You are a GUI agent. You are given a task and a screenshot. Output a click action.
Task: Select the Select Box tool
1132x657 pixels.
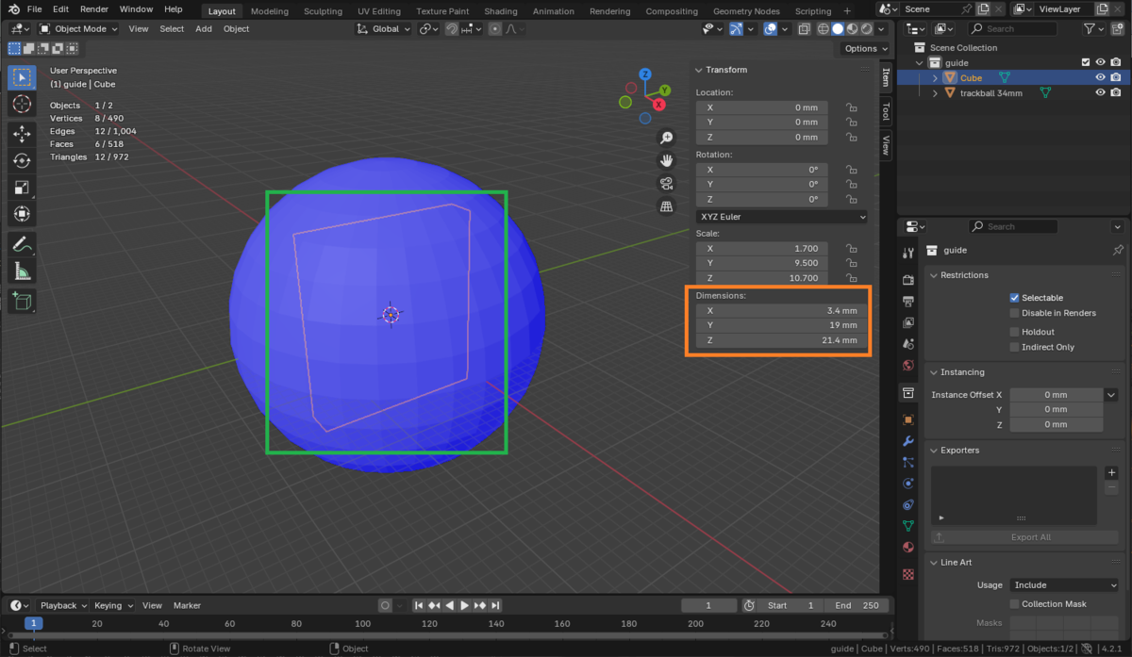click(22, 76)
